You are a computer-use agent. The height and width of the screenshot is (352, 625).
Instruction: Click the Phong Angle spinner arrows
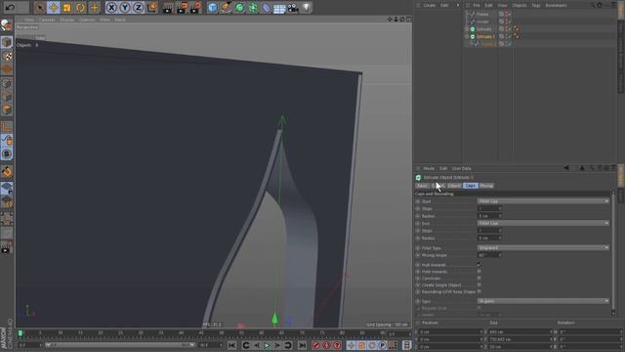[x=500, y=255]
